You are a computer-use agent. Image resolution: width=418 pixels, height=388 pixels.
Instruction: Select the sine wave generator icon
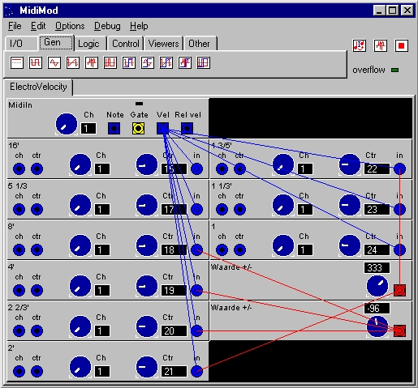point(54,63)
